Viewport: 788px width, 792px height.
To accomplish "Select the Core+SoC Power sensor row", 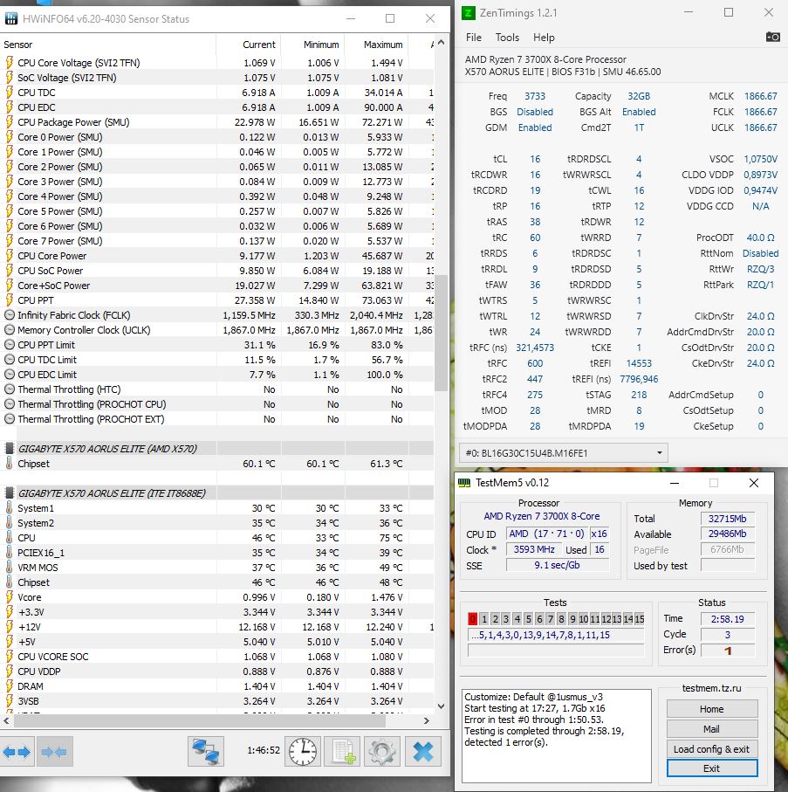I will (217, 286).
